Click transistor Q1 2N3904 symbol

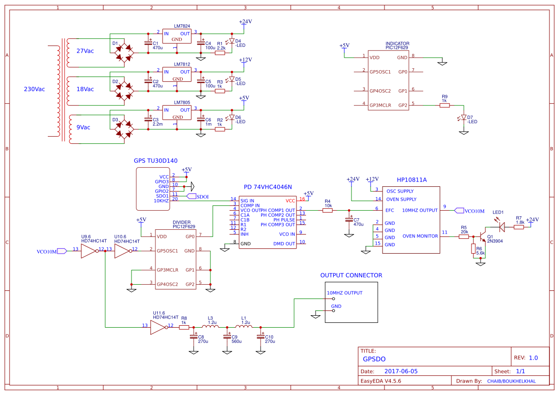coord(483,236)
